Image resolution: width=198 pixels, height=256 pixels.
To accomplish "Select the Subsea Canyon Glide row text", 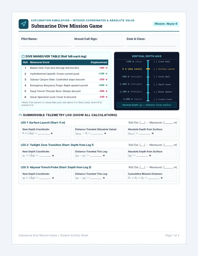I will pos(57,79).
